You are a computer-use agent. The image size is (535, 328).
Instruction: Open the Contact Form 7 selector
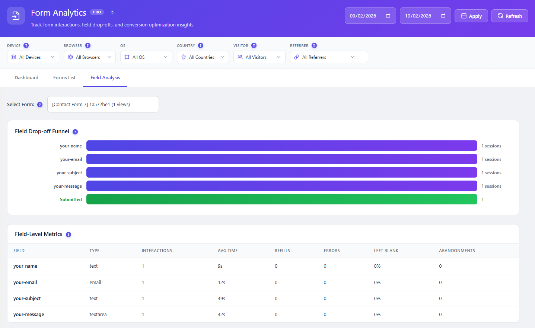coord(103,104)
